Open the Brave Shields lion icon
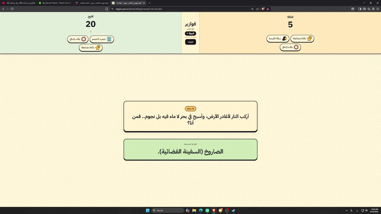 click(263, 9)
